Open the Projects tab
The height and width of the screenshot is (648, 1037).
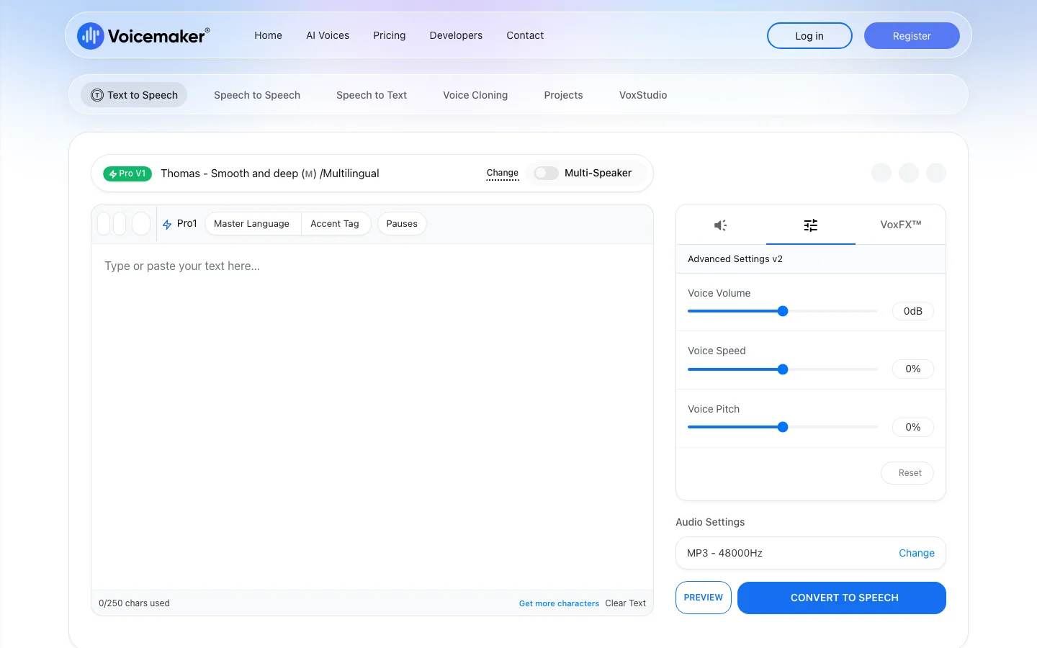coord(563,95)
